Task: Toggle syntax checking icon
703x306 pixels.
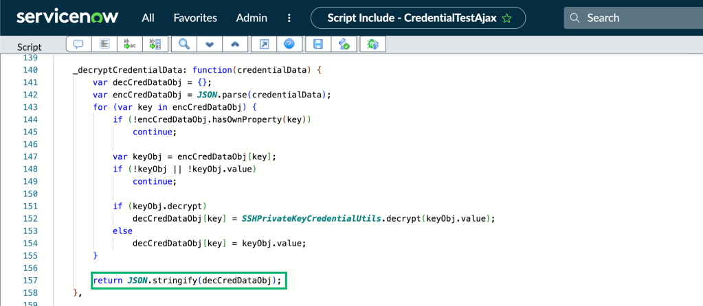Action: [x=344, y=45]
